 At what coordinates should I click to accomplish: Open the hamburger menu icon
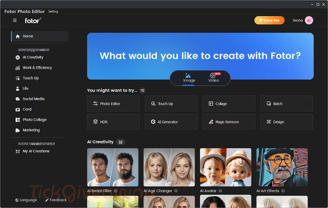click(x=15, y=20)
